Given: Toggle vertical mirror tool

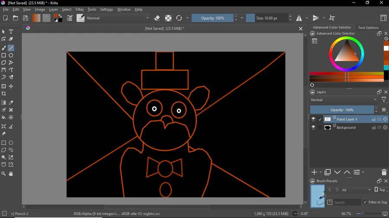Looking at the screenshot, I should pos(316,18).
